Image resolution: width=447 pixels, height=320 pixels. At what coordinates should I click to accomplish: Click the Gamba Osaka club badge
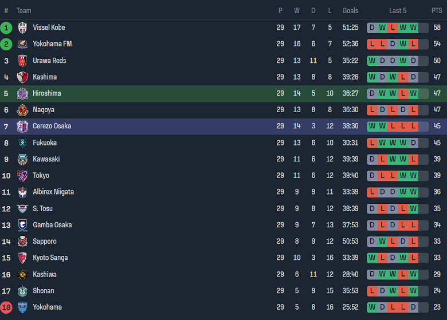(x=22, y=225)
